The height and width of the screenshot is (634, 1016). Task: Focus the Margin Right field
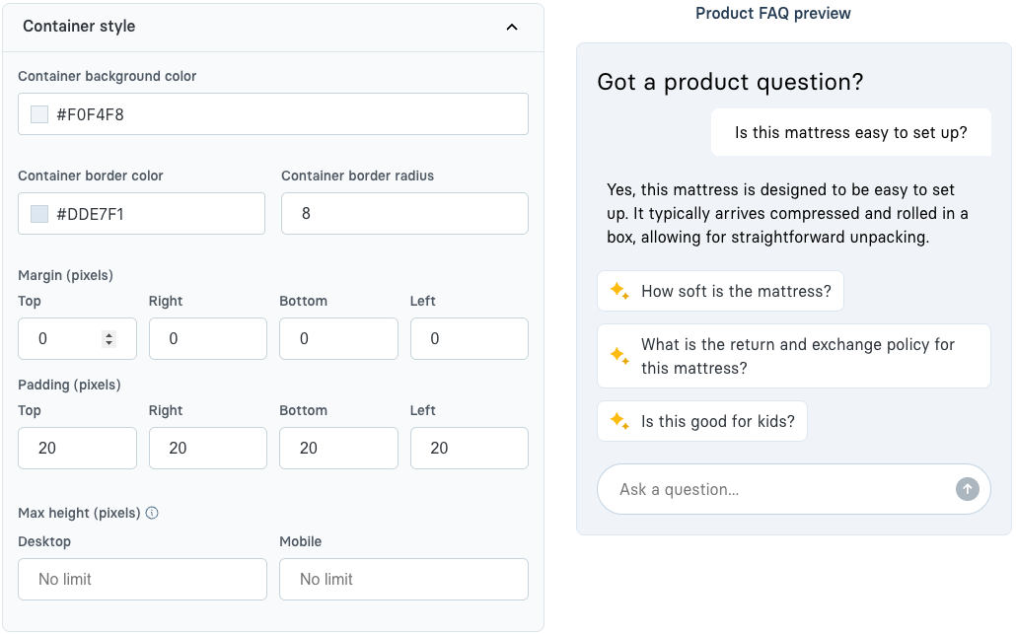[x=208, y=339]
